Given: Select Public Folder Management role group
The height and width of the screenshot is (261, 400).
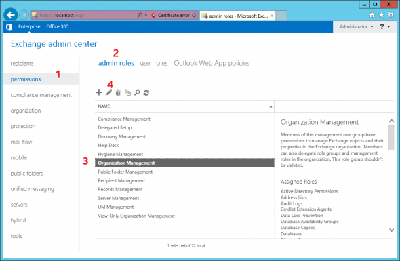Looking at the screenshot, I should coord(184,172).
